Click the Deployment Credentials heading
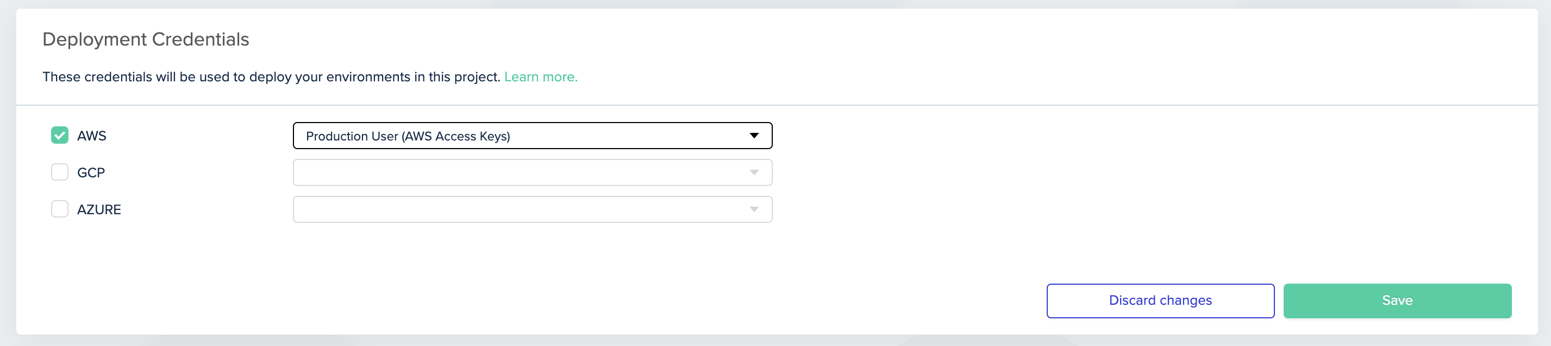This screenshot has height=346, width=1551. tap(146, 39)
